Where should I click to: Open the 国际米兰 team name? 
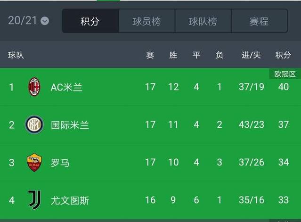click(70, 125)
